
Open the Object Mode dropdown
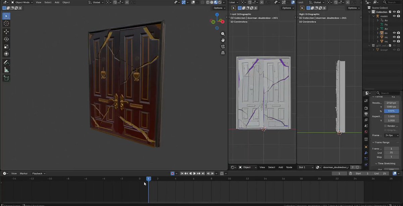click(x=22, y=2)
